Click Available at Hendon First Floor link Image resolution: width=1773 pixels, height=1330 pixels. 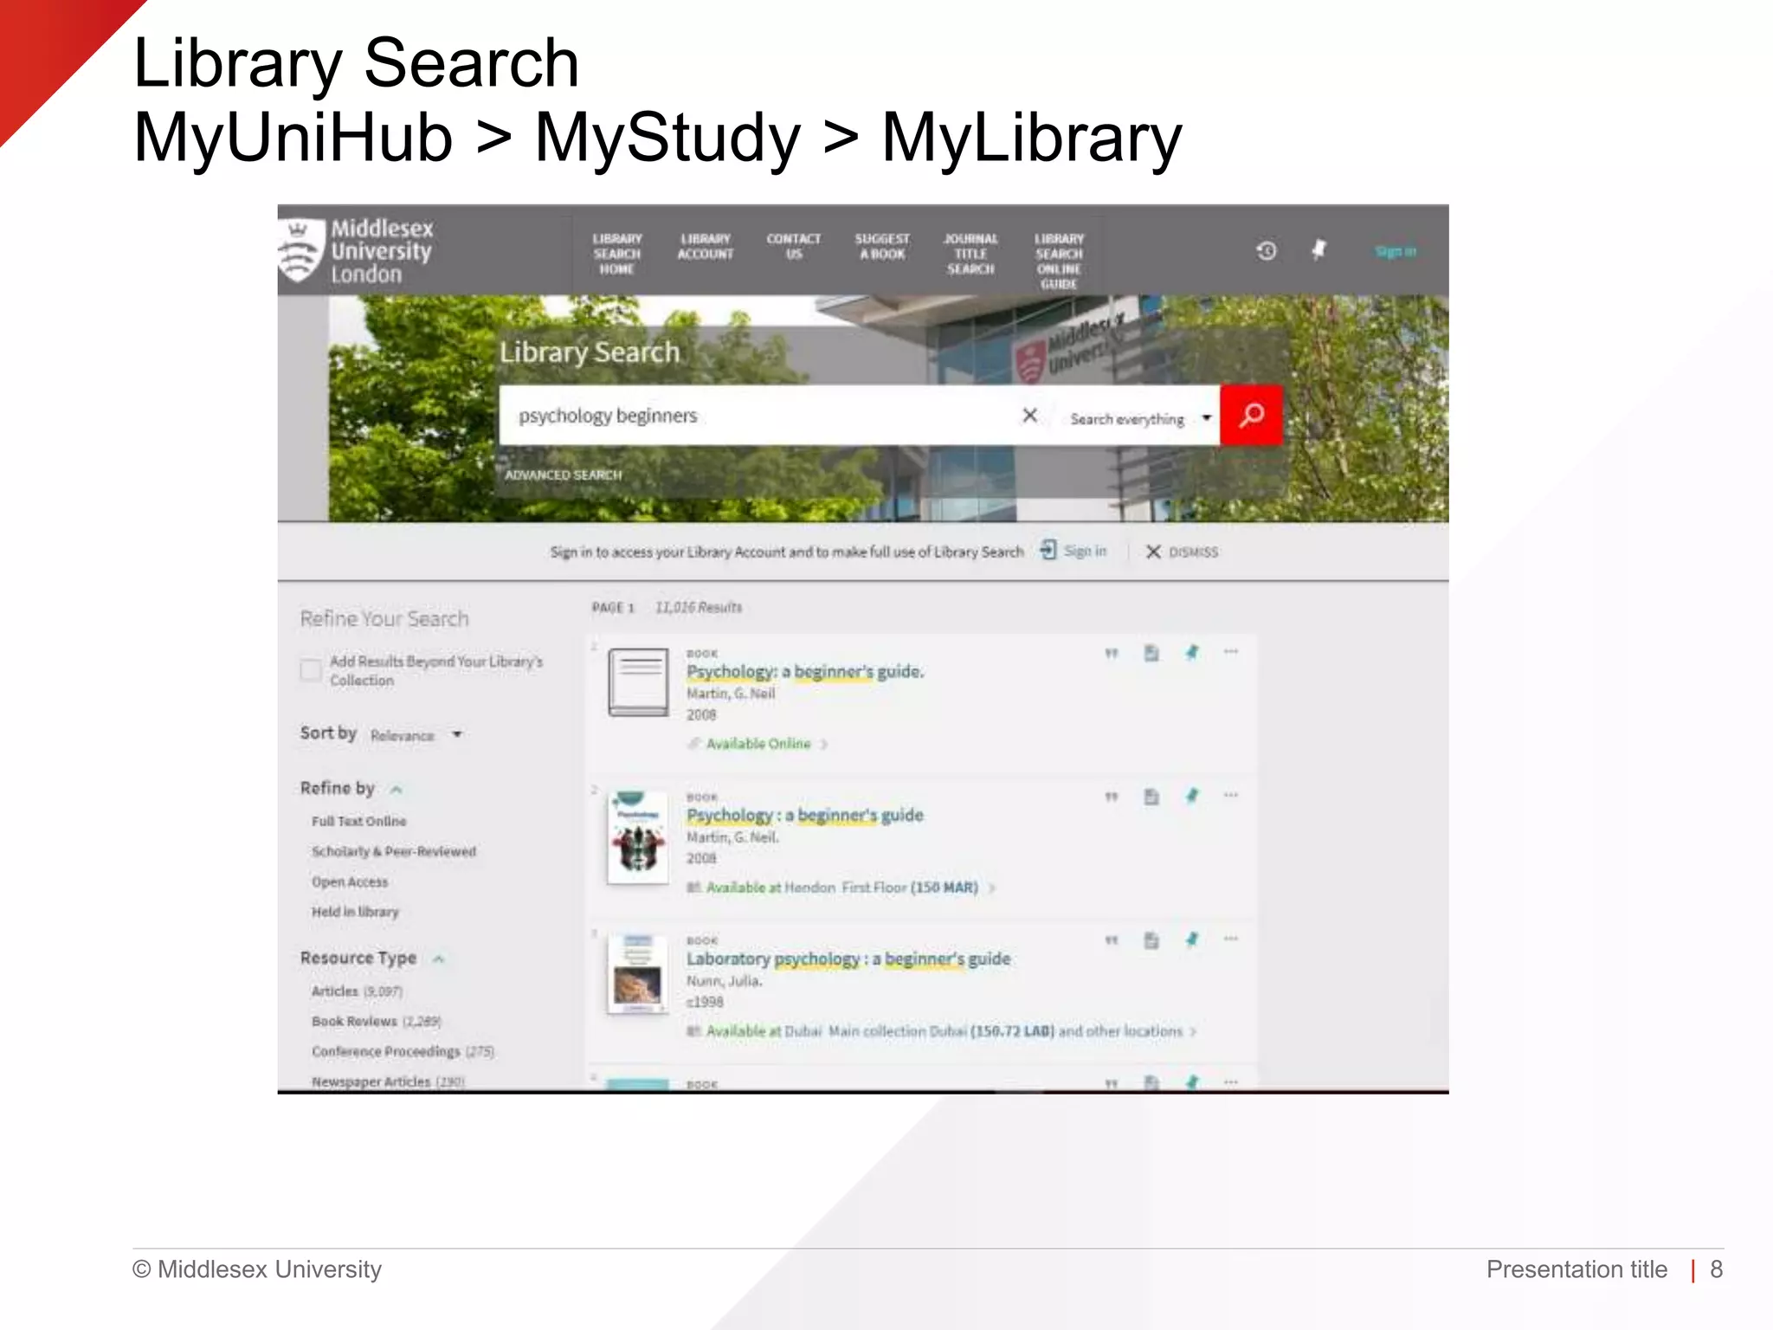tap(841, 888)
